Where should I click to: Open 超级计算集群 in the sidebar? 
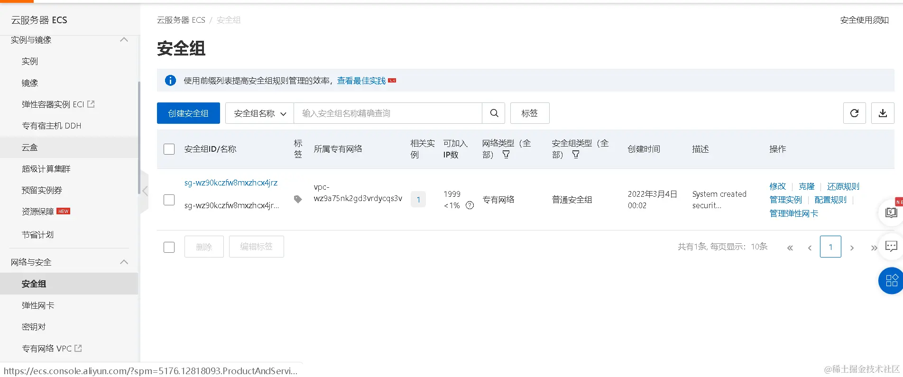tap(46, 169)
